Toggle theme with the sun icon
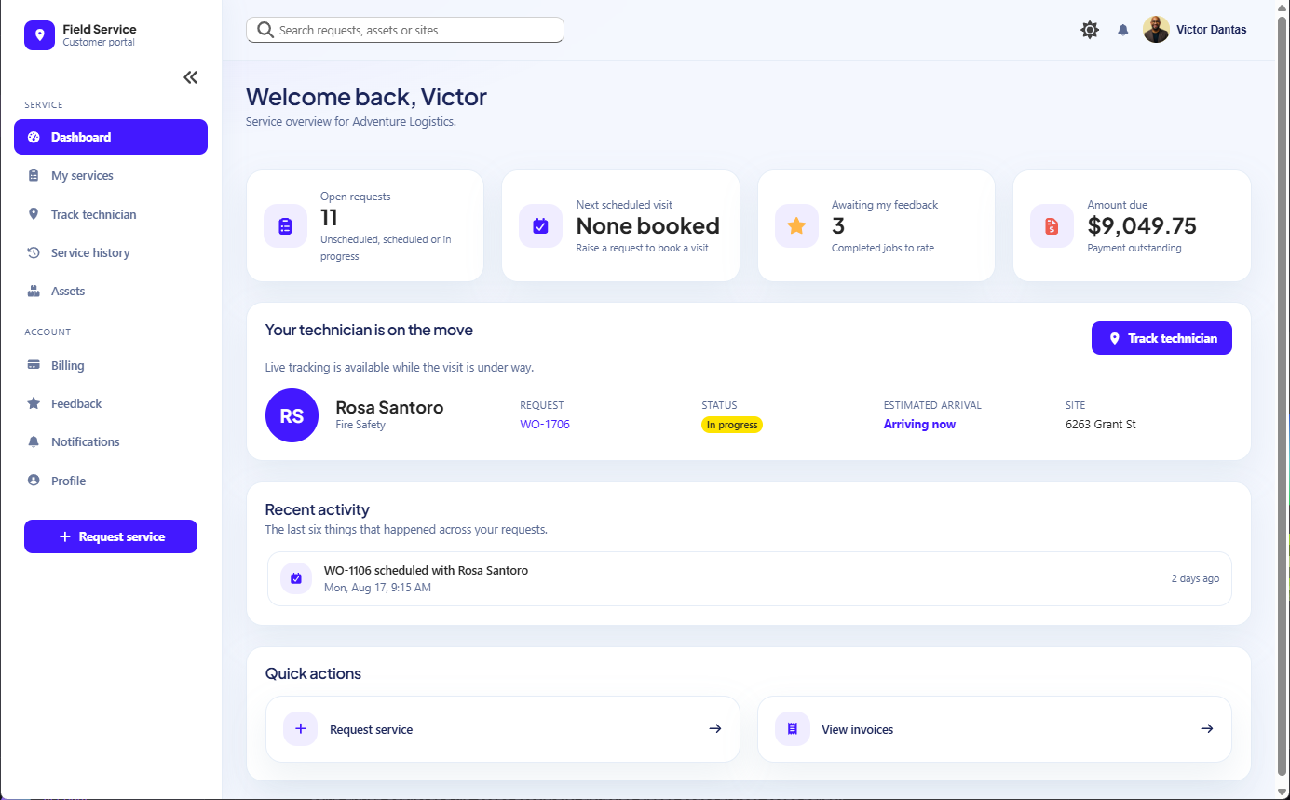 point(1090,30)
